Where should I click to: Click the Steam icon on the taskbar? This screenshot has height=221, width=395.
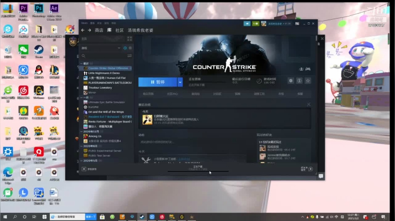tap(142, 217)
